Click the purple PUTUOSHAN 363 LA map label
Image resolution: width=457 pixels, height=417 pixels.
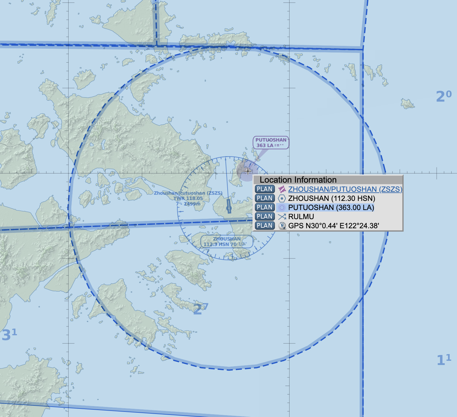coord(271,143)
